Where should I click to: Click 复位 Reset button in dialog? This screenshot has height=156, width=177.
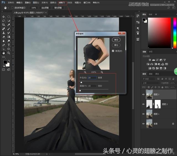(x=116, y=45)
